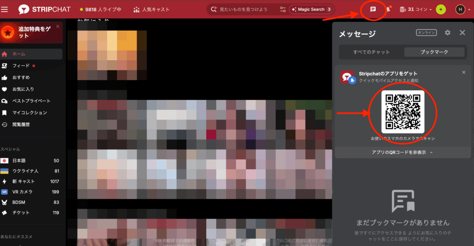
Task: Expand the 31 コイン dropdown
Action: pos(416,9)
